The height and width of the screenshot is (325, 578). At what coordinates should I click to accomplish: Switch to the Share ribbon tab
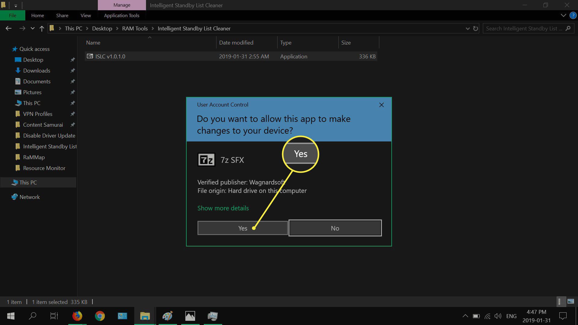62,15
